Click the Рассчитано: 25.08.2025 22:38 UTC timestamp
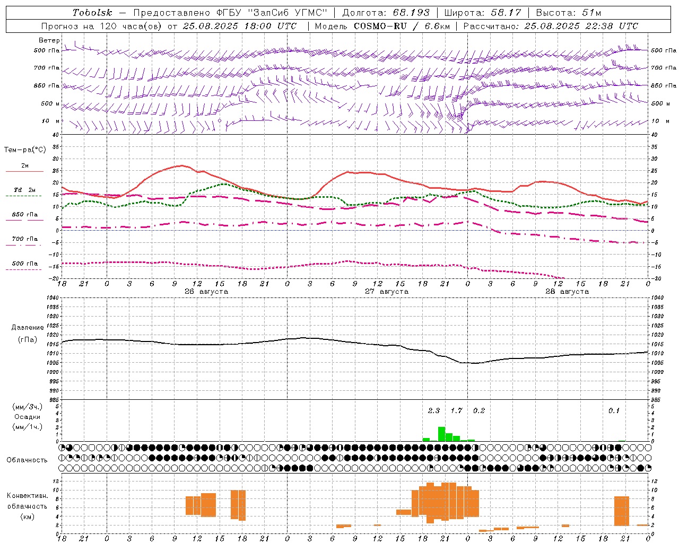The width and height of the screenshot is (679, 543). click(551, 26)
